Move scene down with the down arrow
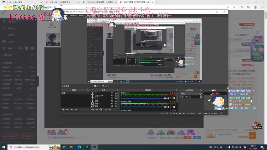 coord(76,110)
